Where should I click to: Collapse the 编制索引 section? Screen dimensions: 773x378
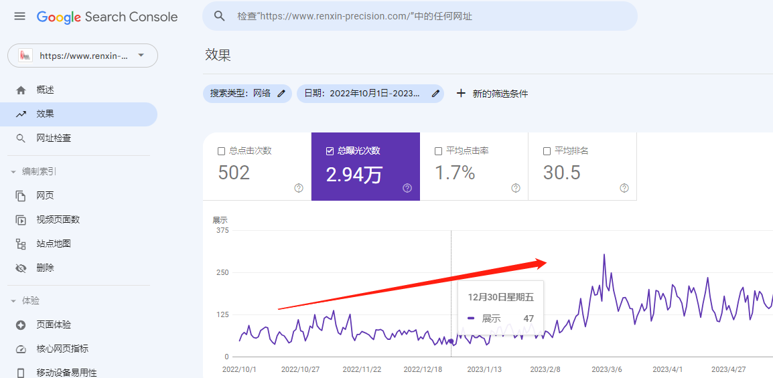[13, 172]
